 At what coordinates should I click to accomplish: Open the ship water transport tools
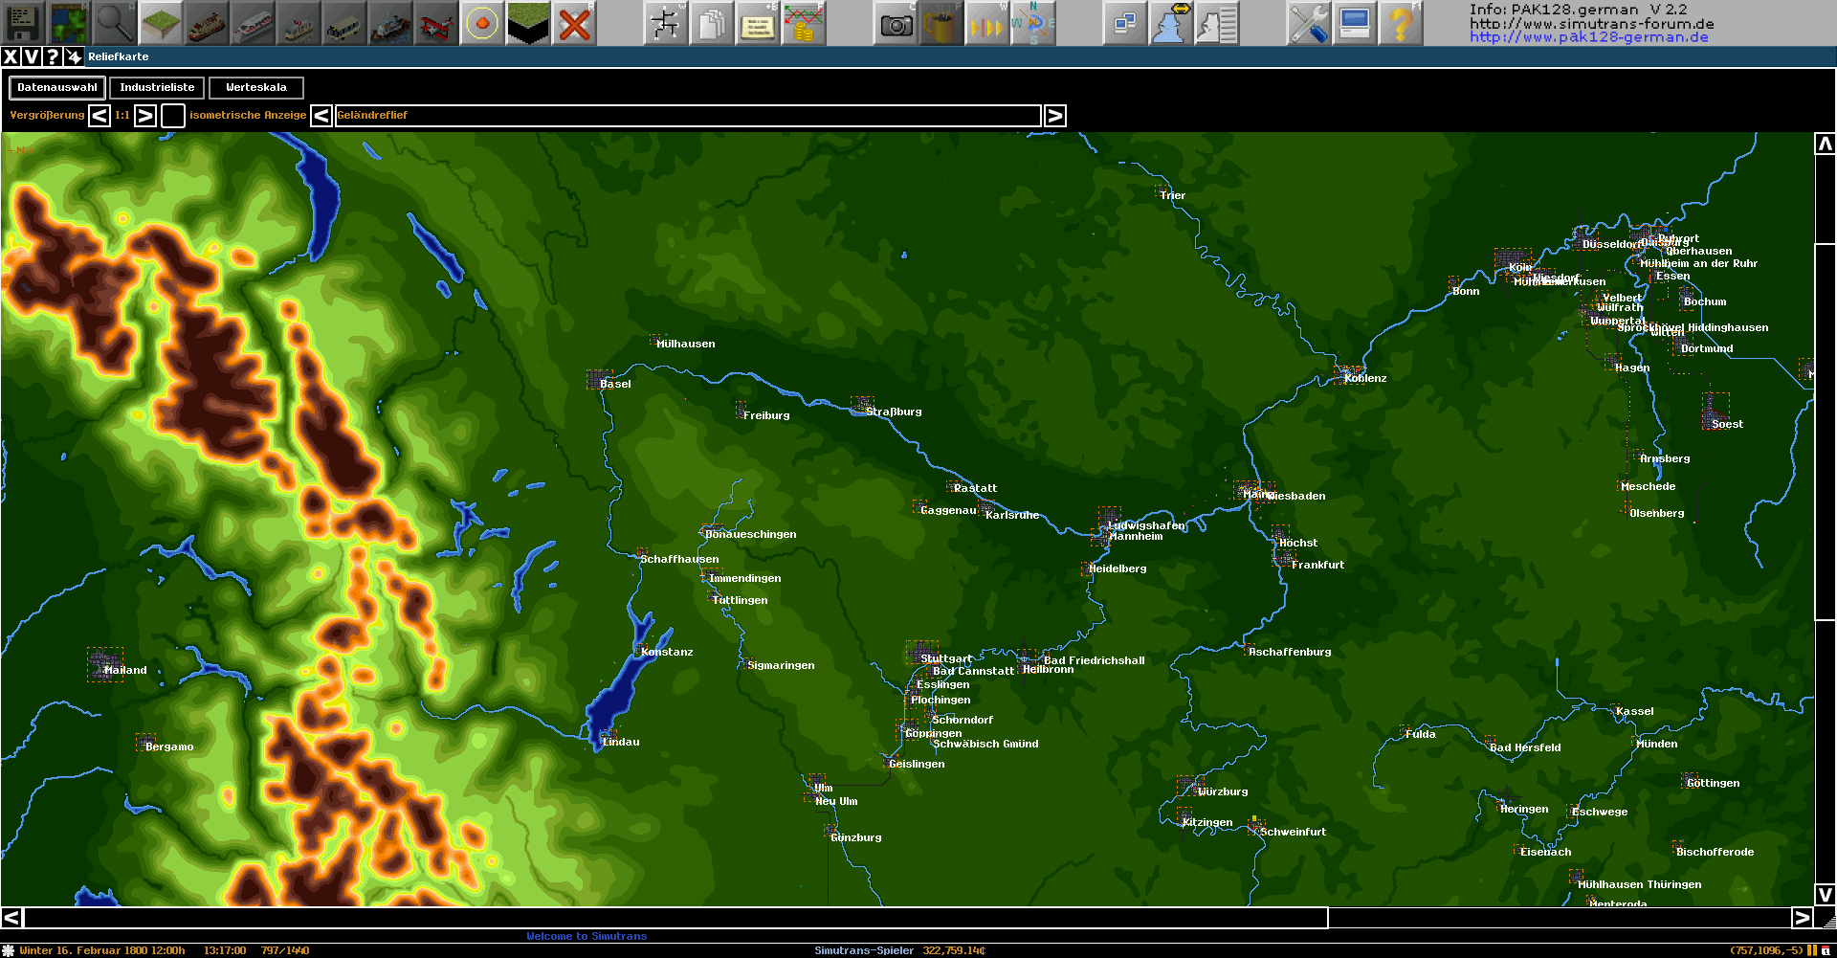pos(390,23)
